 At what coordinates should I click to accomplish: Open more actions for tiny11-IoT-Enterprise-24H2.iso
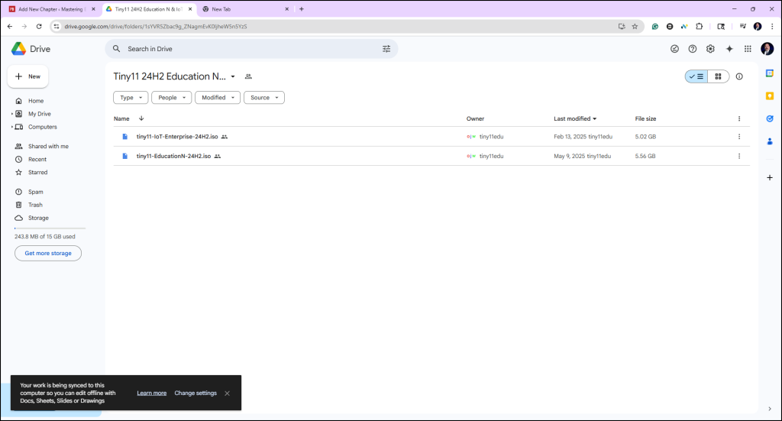(x=739, y=137)
